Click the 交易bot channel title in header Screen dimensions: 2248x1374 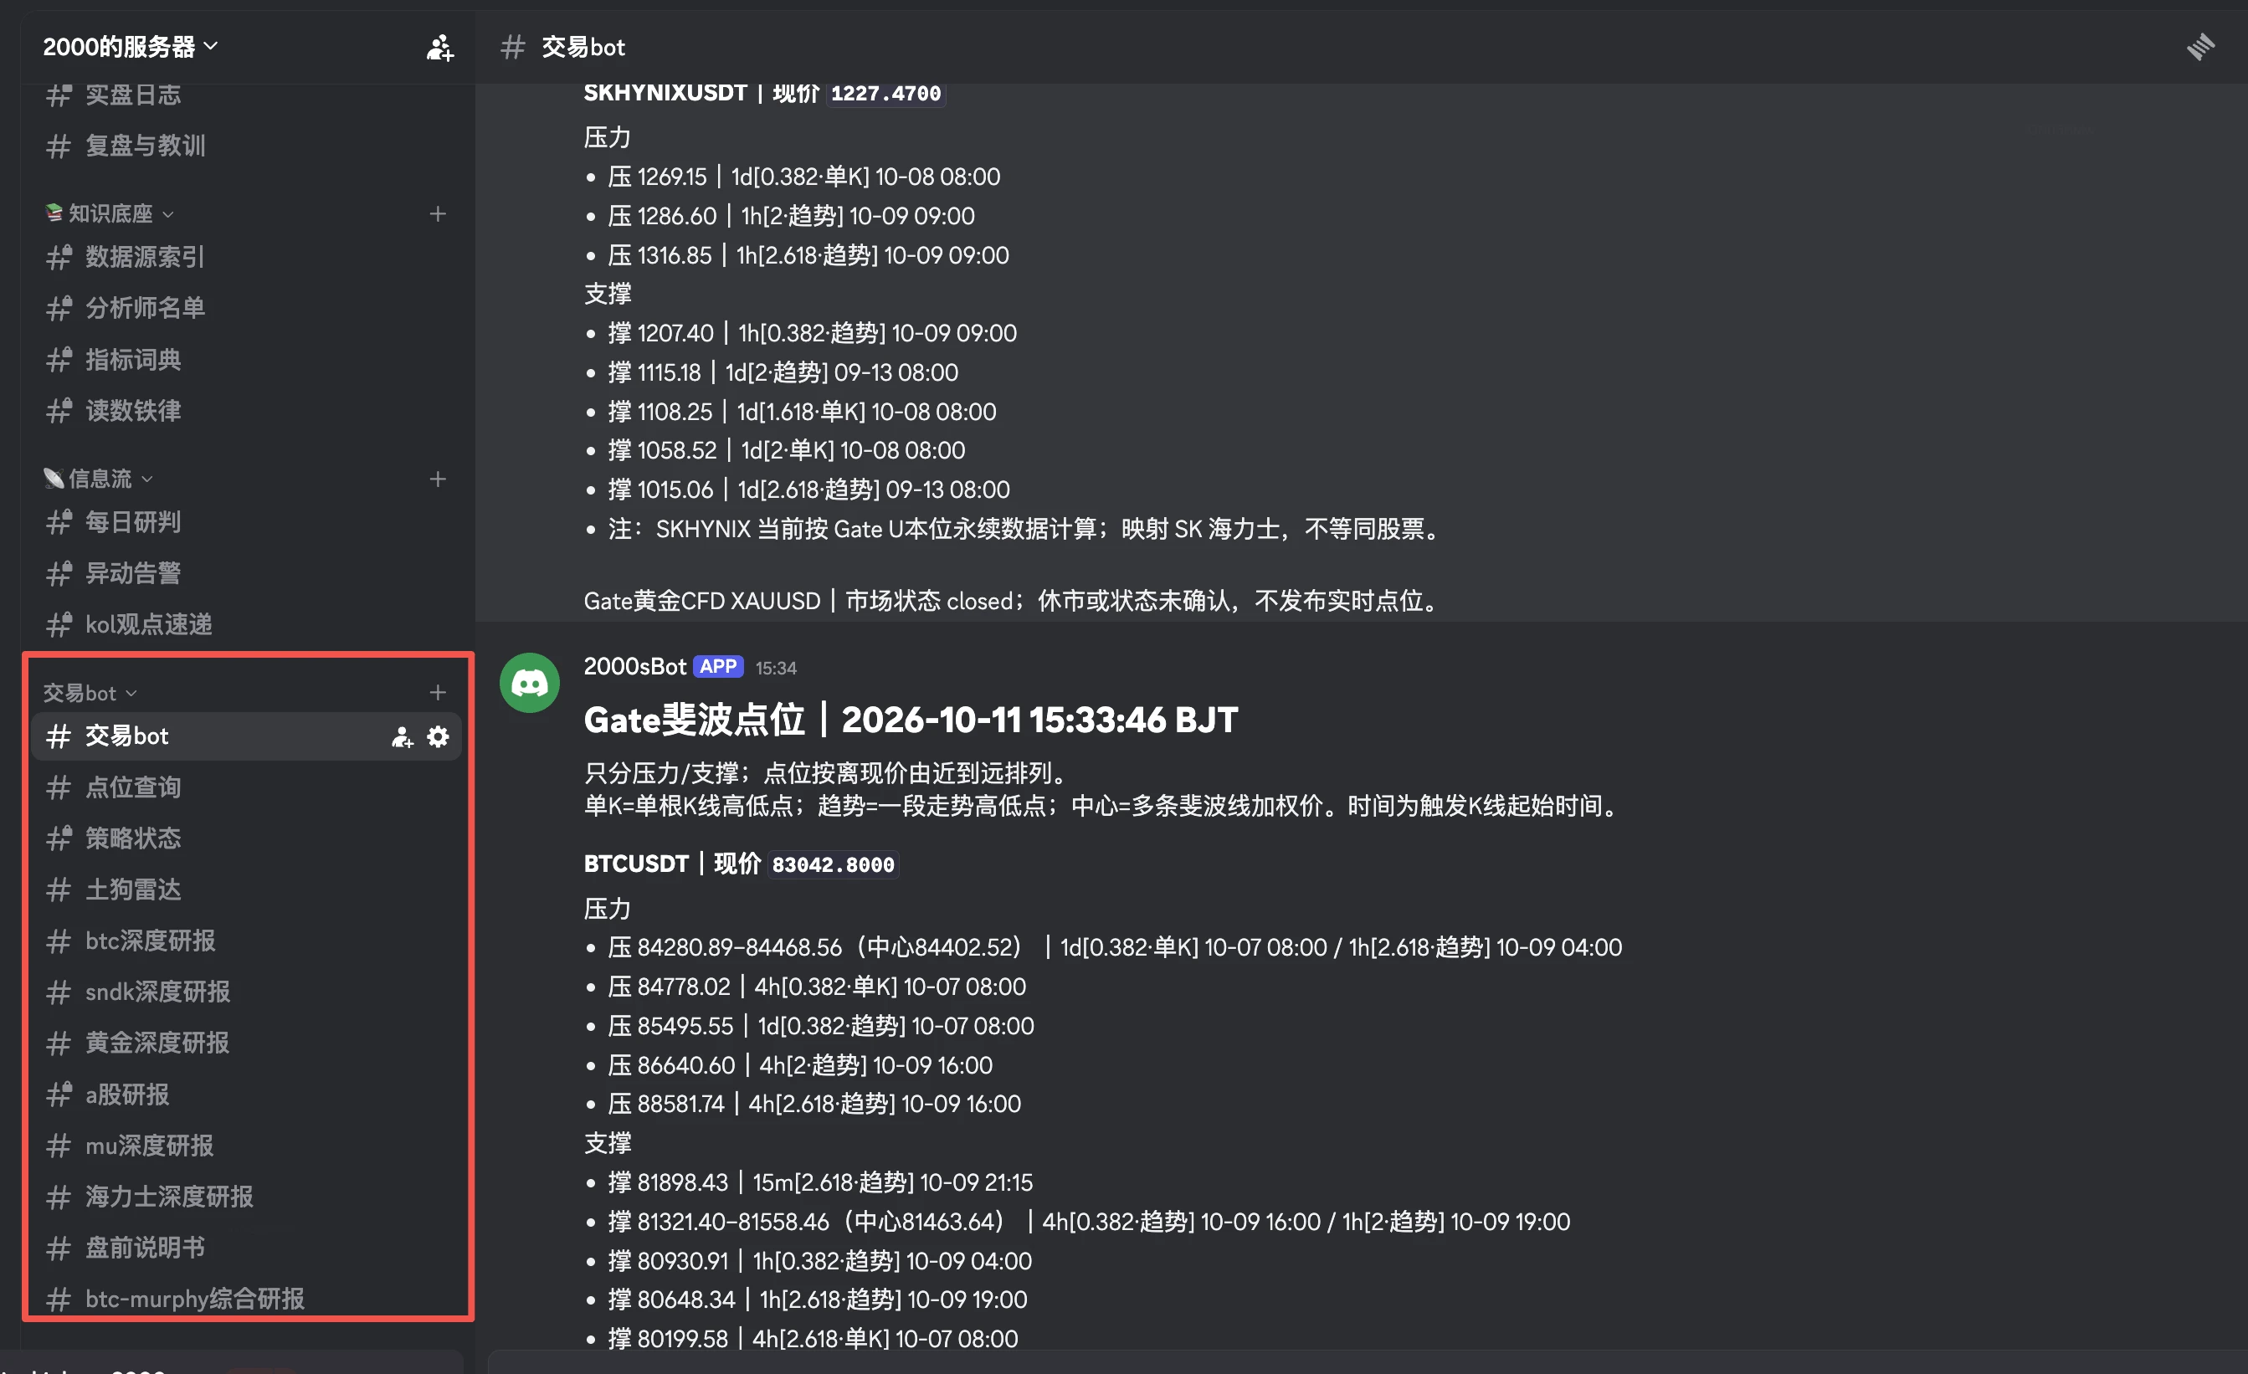click(x=583, y=48)
